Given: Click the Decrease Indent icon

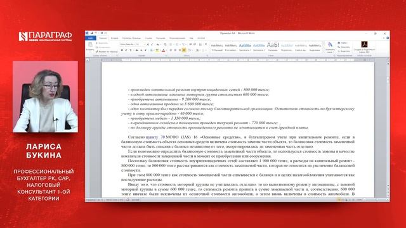Looking at the screenshot, I should (x=190, y=44).
